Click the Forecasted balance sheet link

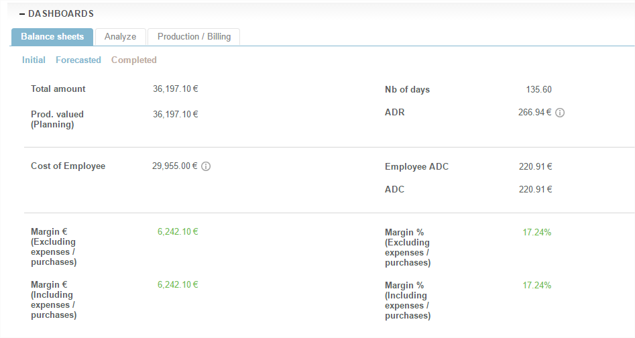pyautogui.click(x=78, y=60)
